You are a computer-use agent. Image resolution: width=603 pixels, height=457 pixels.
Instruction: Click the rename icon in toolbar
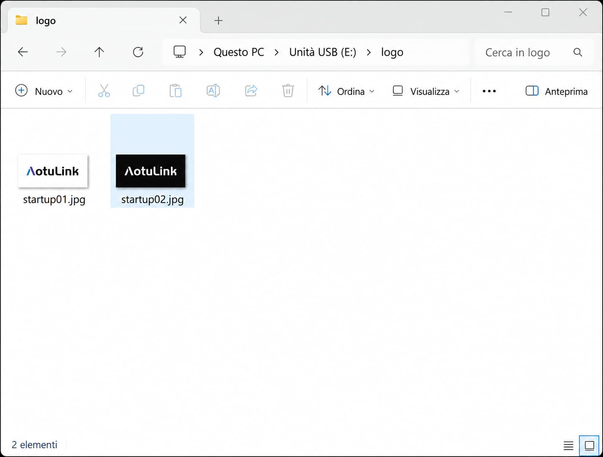click(213, 91)
